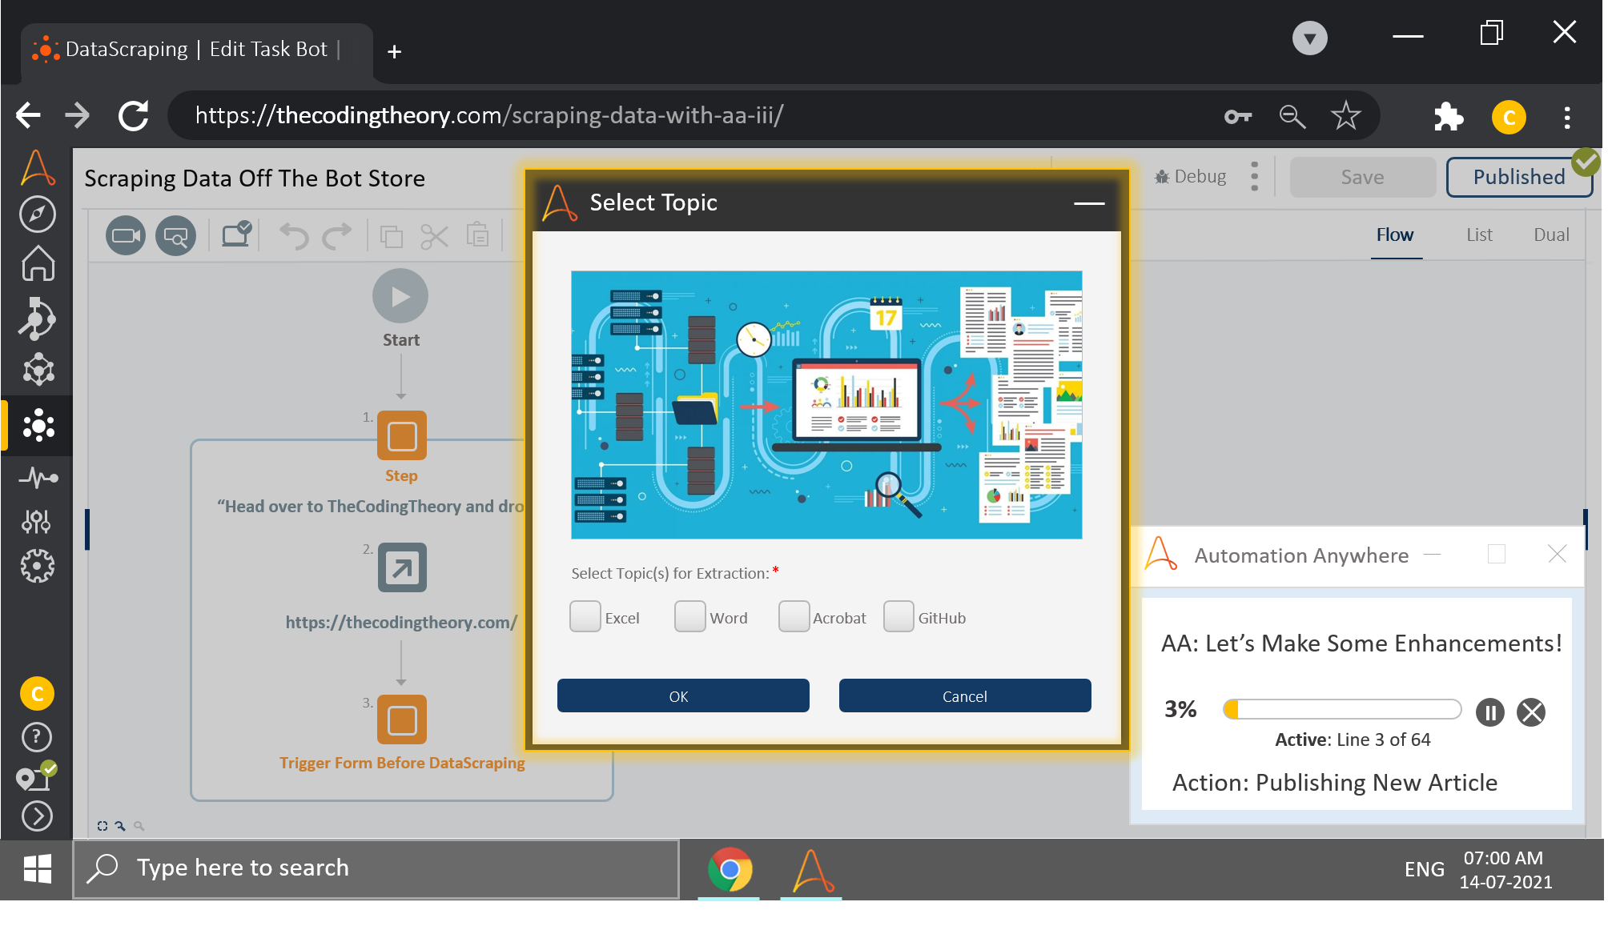Viewport: 1616px width, 926px height.
Task: Cancel the Select Topic dialog
Action: pos(965,696)
